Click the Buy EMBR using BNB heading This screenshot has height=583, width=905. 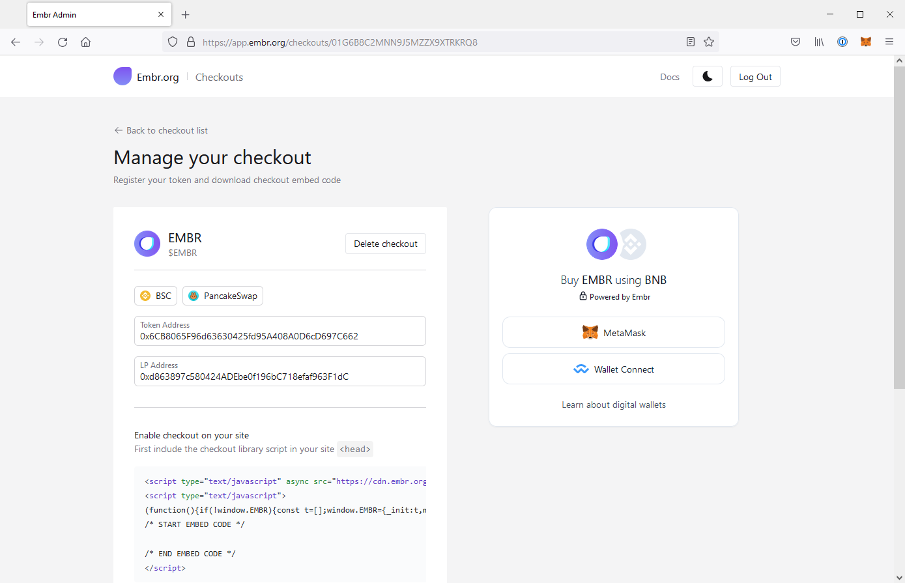(x=614, y=280)
